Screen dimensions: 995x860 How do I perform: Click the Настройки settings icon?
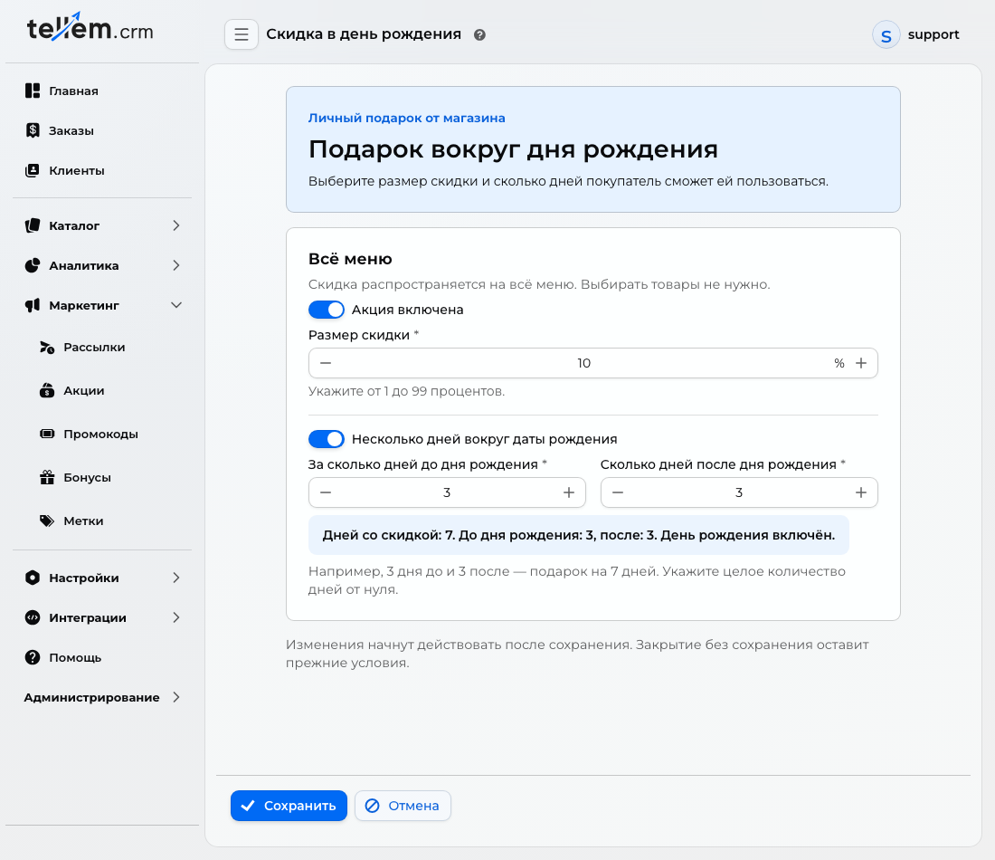click(33, 578)
